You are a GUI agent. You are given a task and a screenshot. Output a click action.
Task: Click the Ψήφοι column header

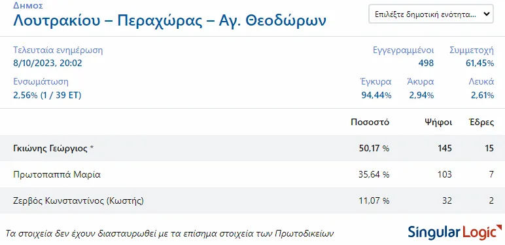pyautogui.click(x=438, y=122)
